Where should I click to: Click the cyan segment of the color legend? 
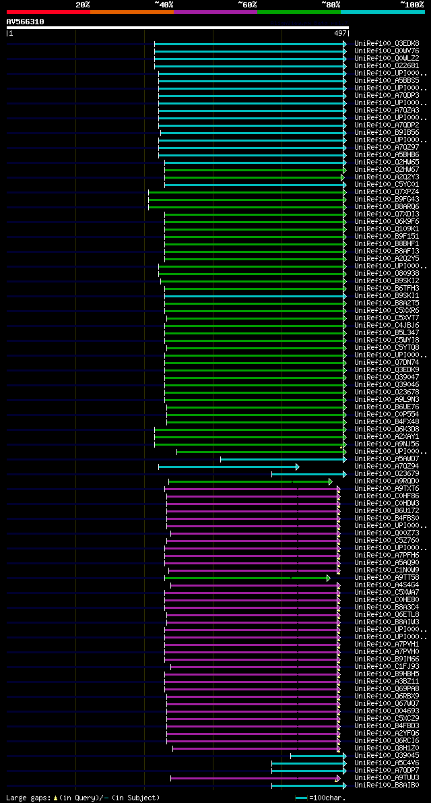(x=383, y=11)
